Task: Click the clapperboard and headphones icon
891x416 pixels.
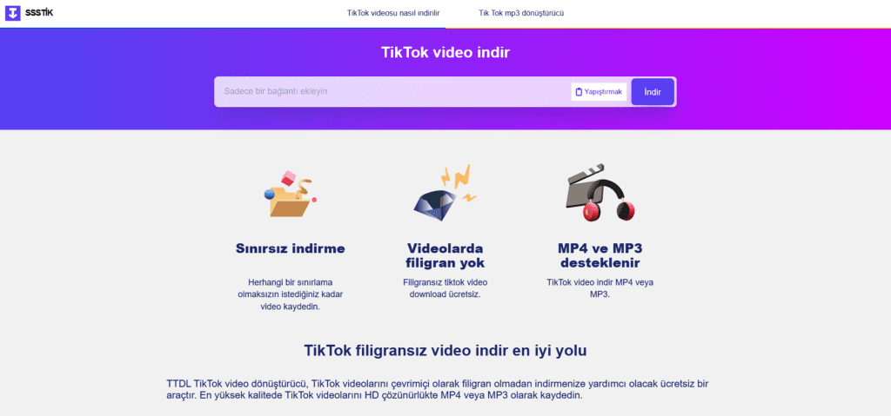Action: click(x=600, y=193)
